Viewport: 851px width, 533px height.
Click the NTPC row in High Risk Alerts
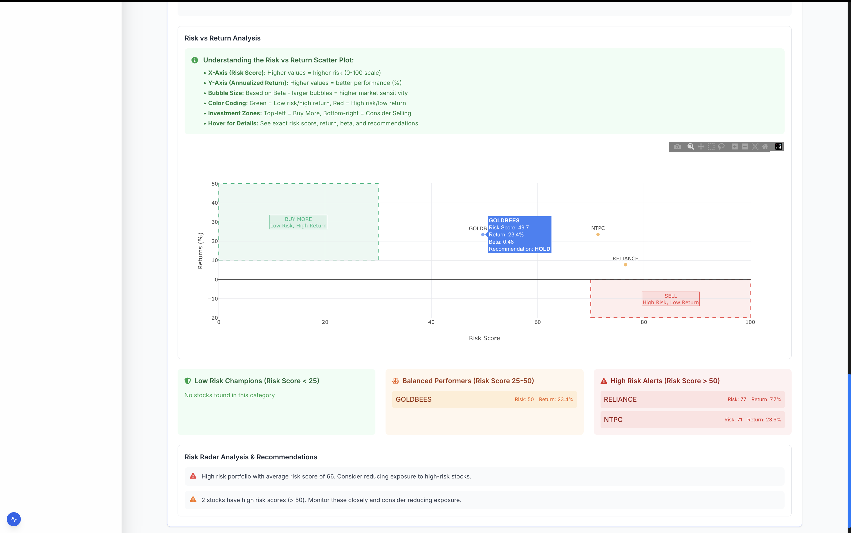click(x=692, y=419)
